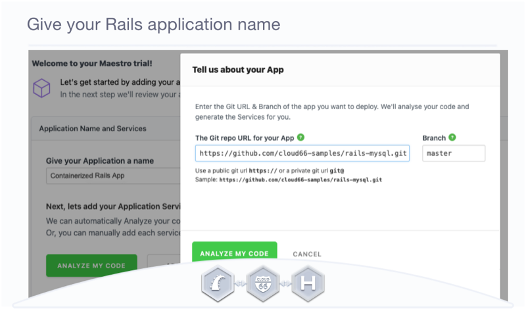The image size is (526, 309).
Task: Click Analyze My Code on background page
Action: click(91, 266)
